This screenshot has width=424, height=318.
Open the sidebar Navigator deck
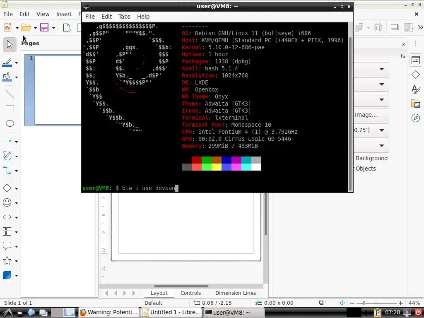(x=416, y=118)
